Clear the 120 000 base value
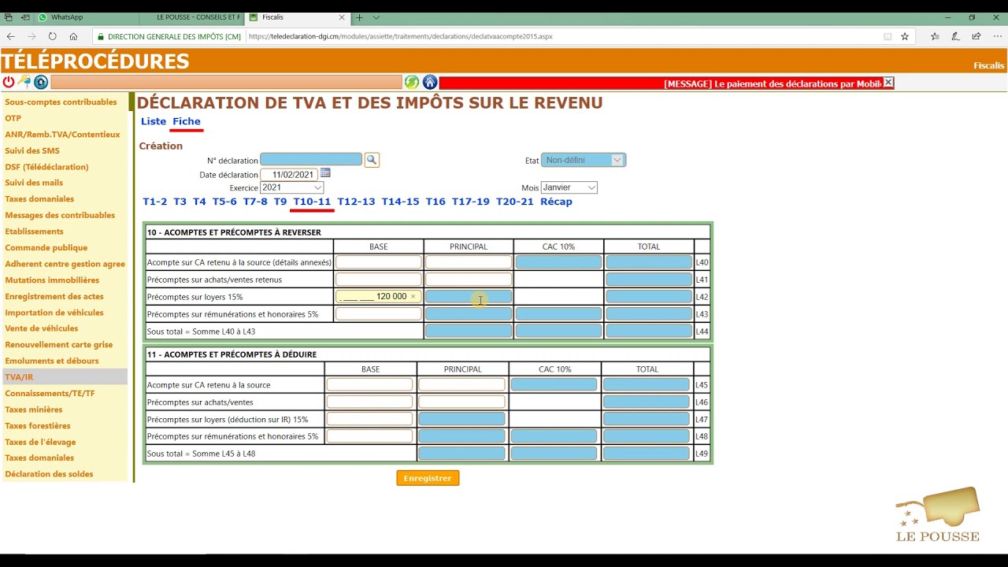Screen dimensions: 1008x567 click(x=413, y=297)
